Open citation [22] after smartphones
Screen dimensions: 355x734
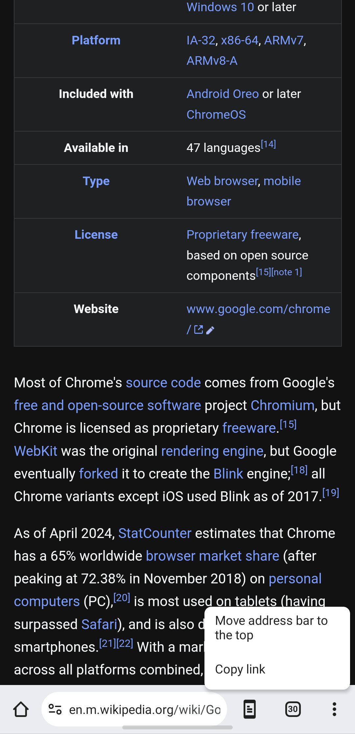pyautogui.click(x=125, y=643)
